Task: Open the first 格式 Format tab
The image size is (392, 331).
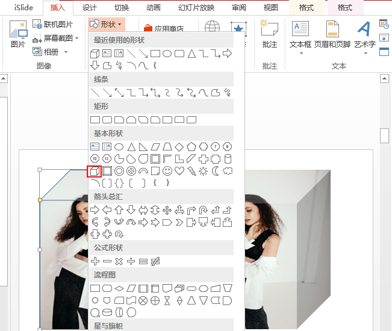Action: (306, 8)
